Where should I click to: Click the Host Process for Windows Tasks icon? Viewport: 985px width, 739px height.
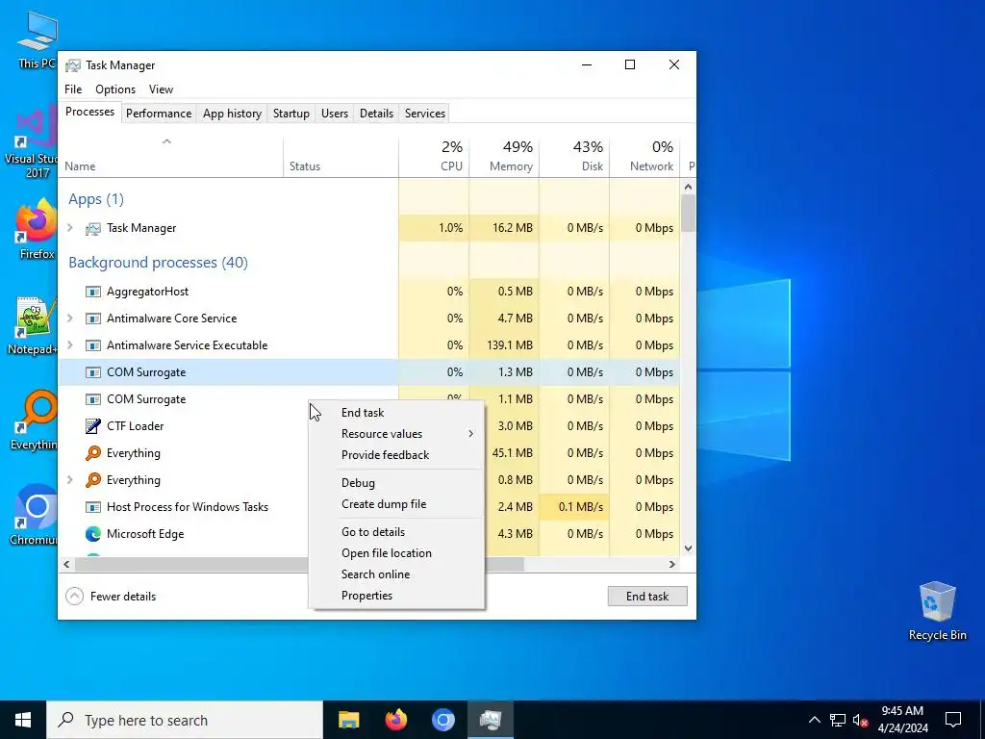click(93, 507)
